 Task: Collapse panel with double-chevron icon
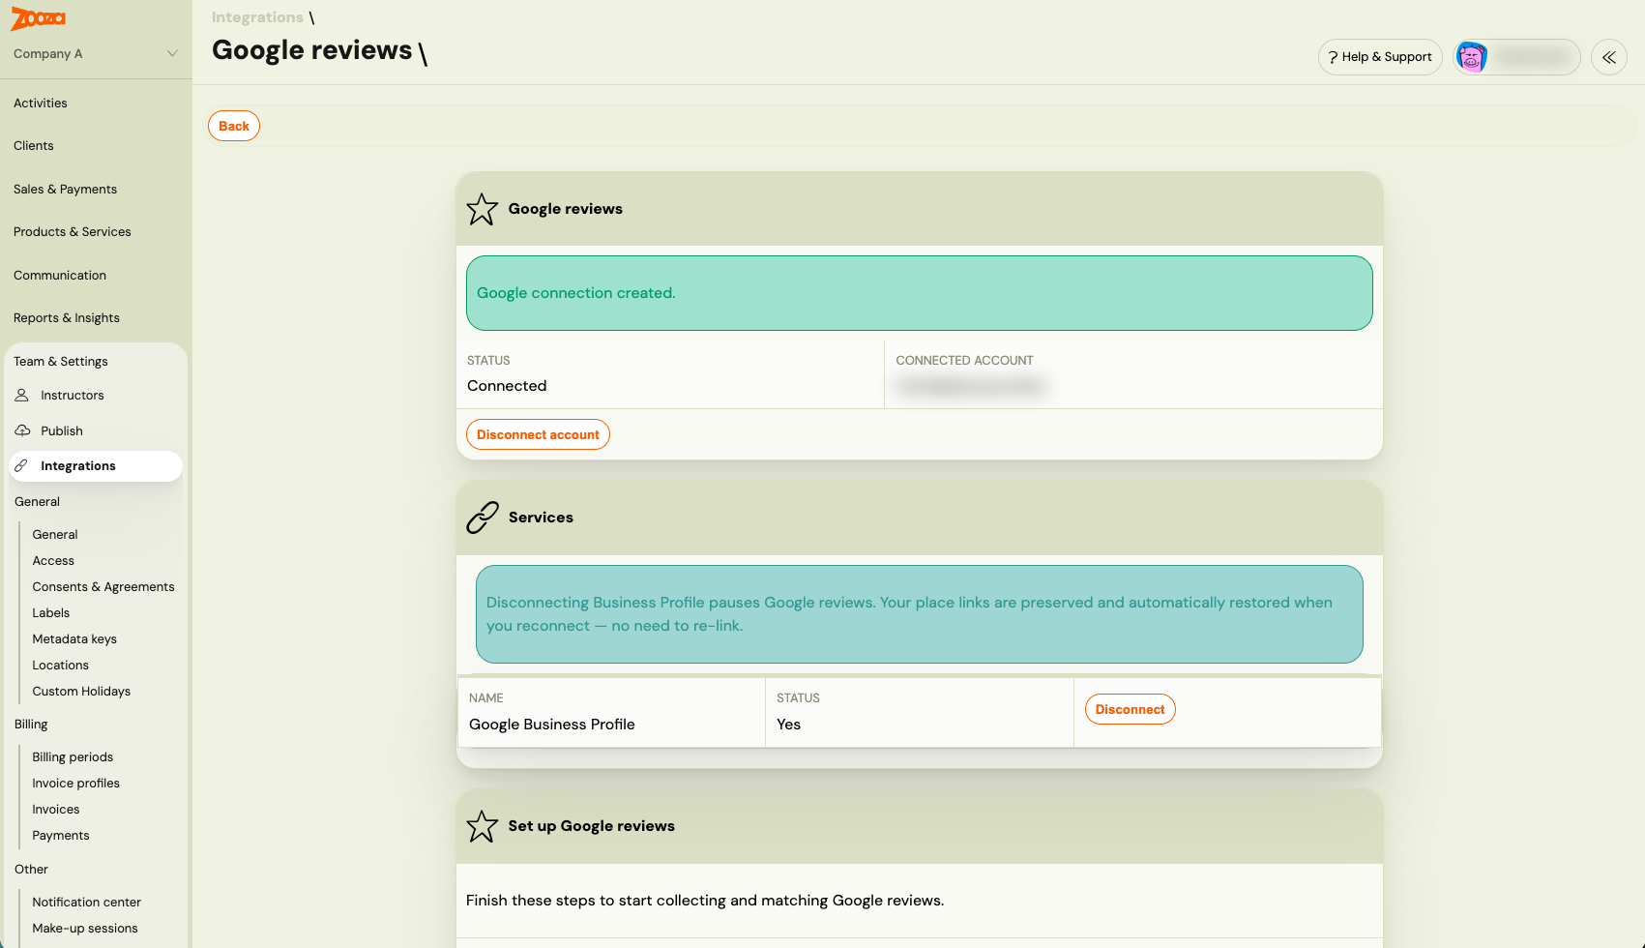pos(1609,57)
